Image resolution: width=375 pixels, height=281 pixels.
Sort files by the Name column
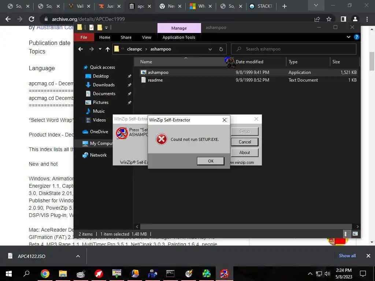click(146, 61)
